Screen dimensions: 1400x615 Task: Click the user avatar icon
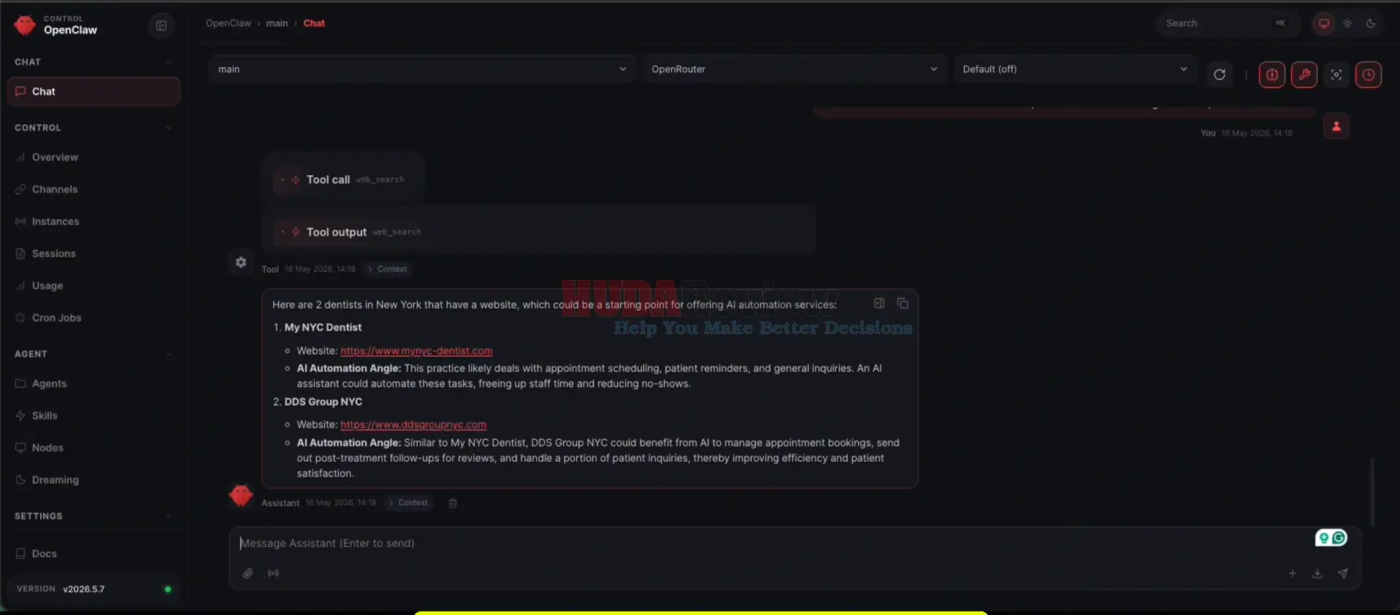pyautogui.click(x=1336, y=126)
